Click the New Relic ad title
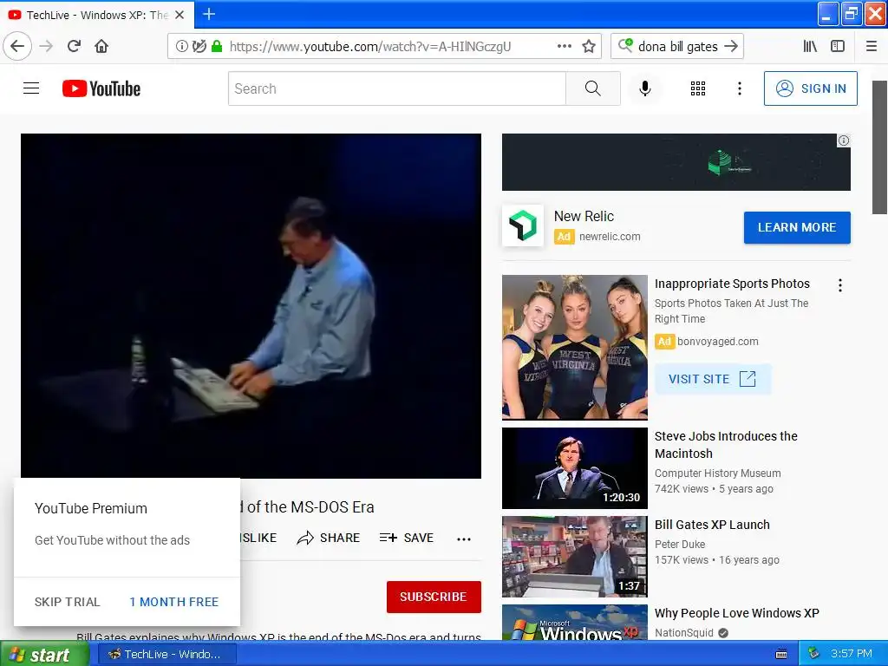Viewport: 888px width, 666px height. click(584, 216)
